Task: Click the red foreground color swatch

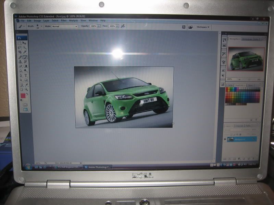Action: tap(23, 96)
